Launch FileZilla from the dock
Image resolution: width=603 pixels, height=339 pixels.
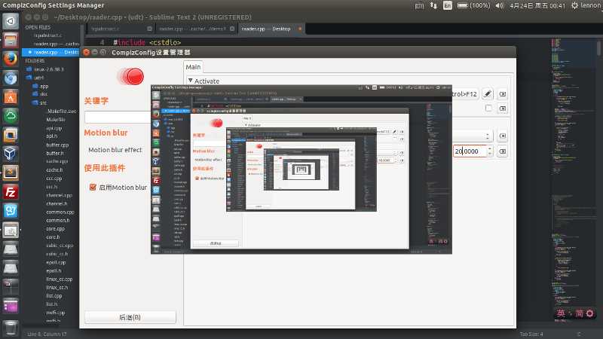11,191
